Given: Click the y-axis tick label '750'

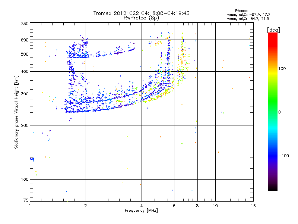Looking at the screenshot, I should [x=25, y=24].
